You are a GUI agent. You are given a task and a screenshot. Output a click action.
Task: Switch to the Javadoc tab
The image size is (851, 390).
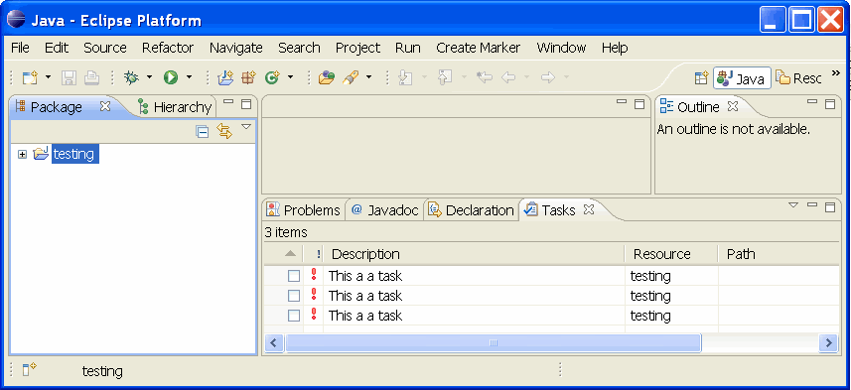coord(385,210)
